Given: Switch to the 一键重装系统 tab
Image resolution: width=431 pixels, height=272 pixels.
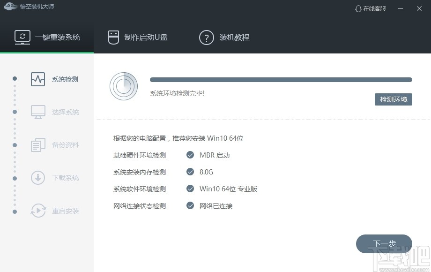Looking at the screenshot, I should (47, 38).
